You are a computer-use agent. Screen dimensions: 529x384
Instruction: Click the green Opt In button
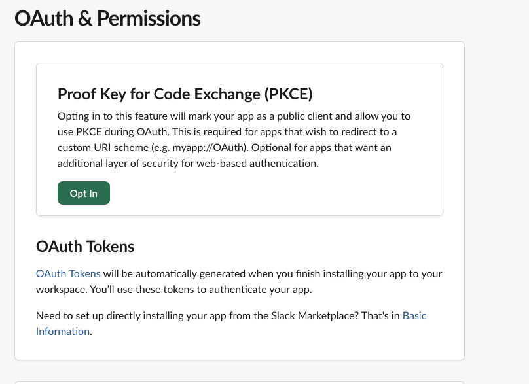click(x=84, y=193)
